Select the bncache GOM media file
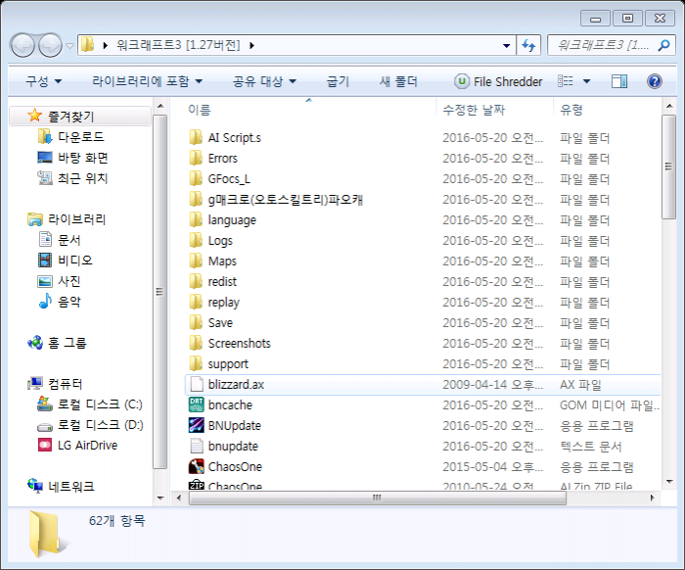The image size is (685, 570). (230, 404)
